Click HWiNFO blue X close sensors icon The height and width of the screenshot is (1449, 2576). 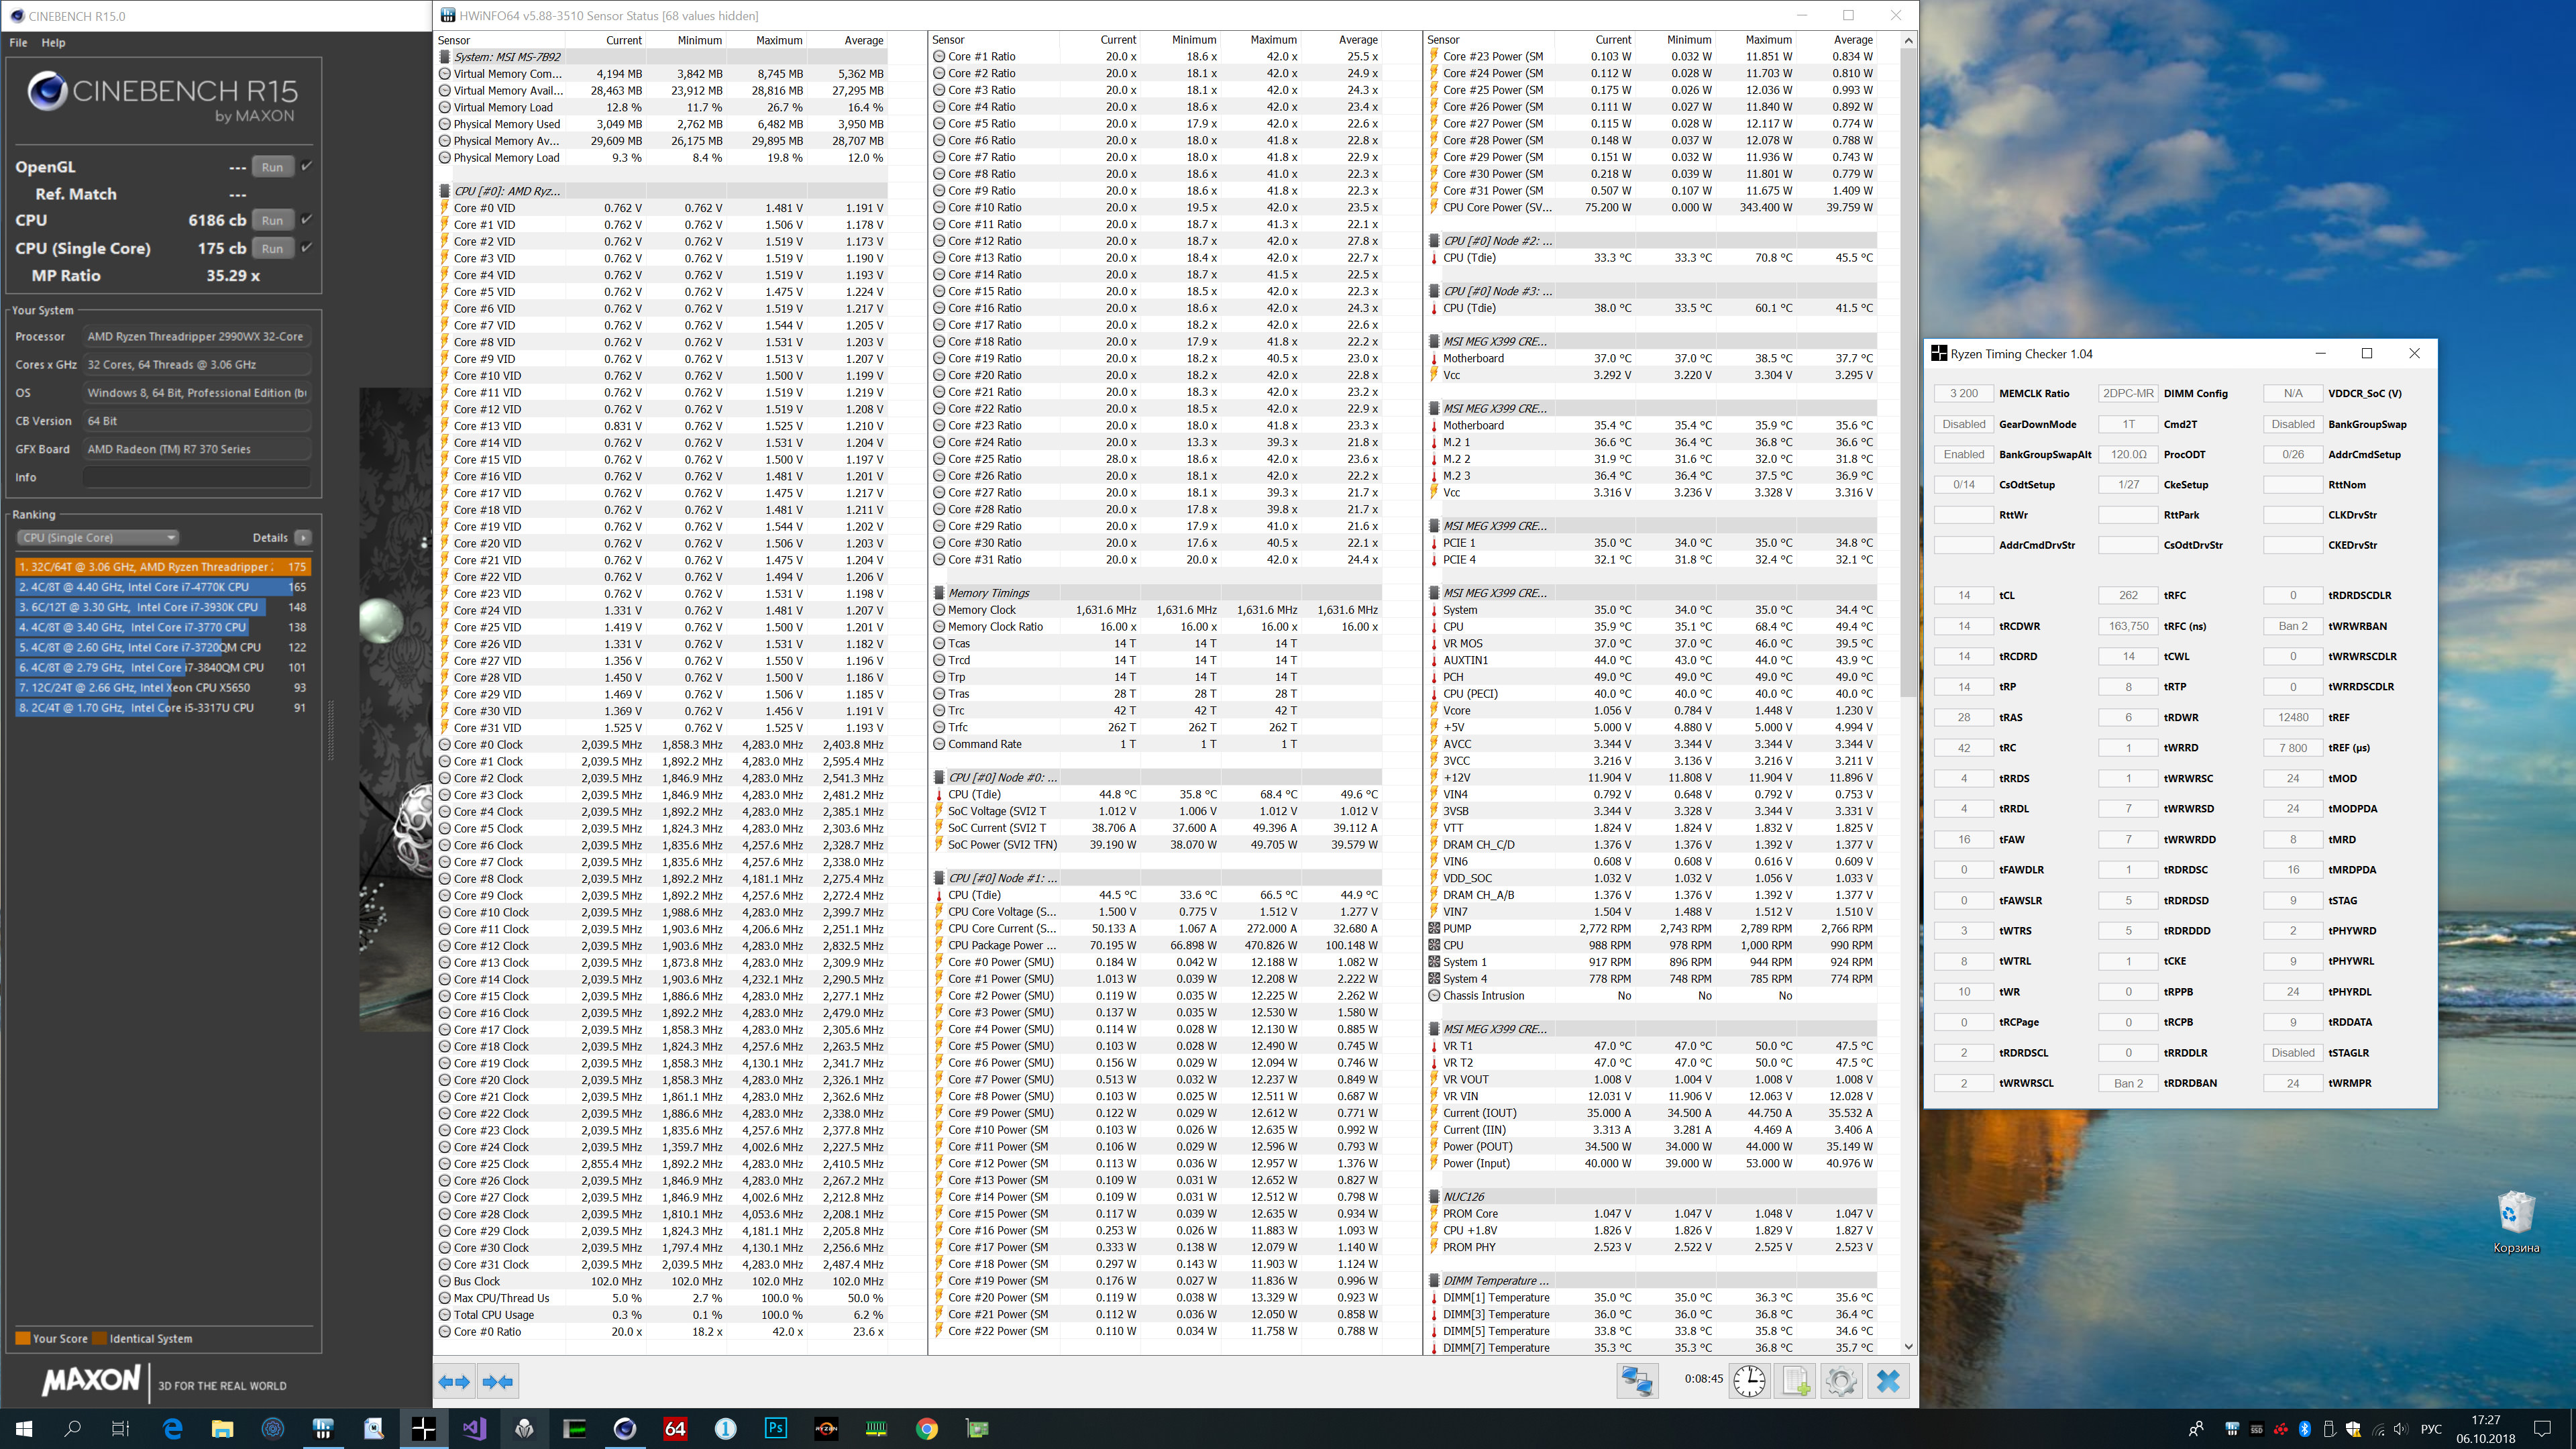coord(1888,1381)
